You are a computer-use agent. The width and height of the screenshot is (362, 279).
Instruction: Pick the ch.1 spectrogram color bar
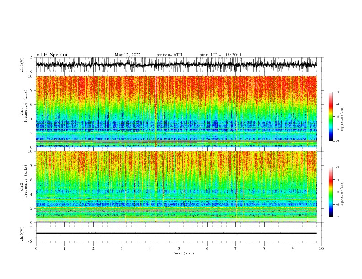(x=330, y=116)
